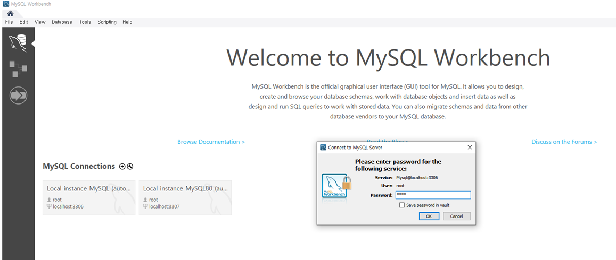The height and width of the screenshot is (260, 616).
Task: Open Local instance MySQL80 connection on 3307
Action: (185, 198)
